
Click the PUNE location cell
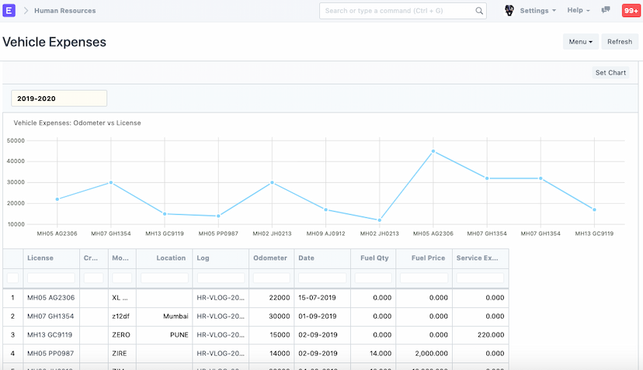coord(165,335)
